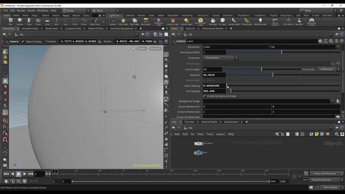Open the network editor Layout menu
This screenshot has width=345, height=194.
[220, 134]
